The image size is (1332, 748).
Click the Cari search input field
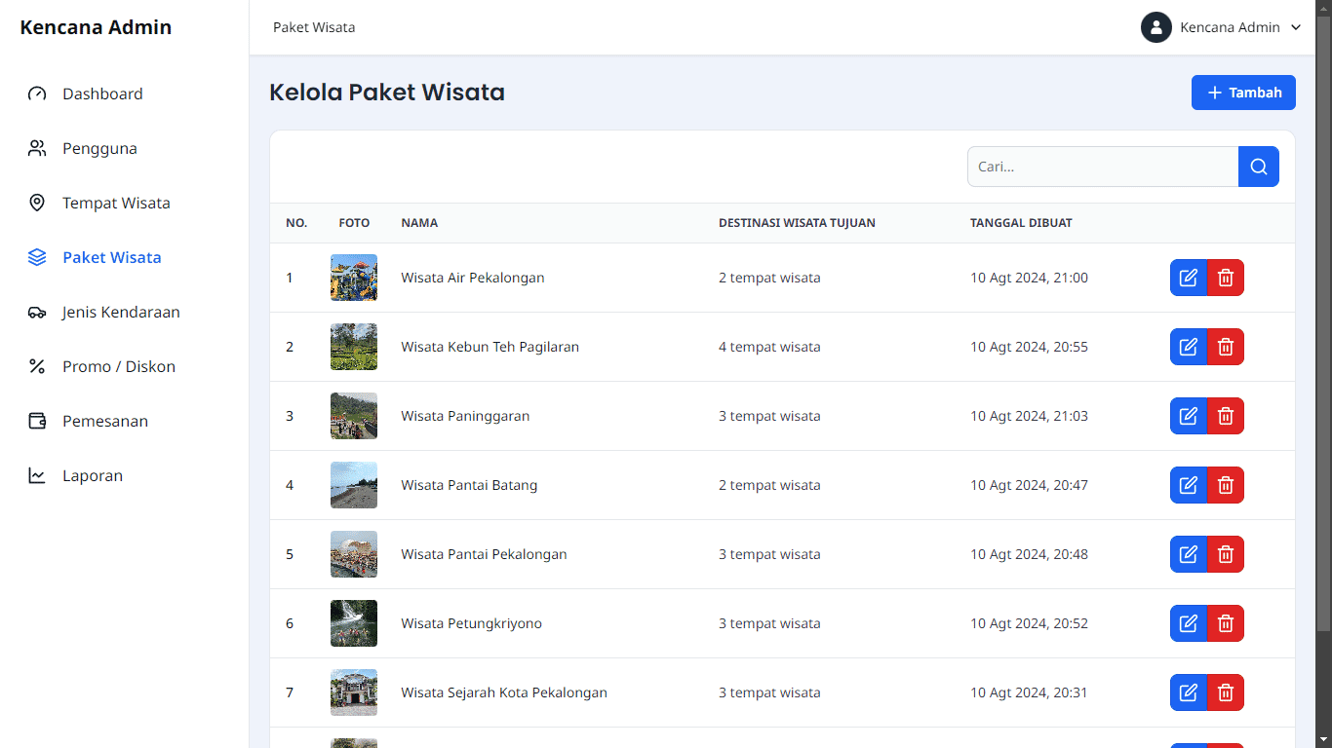point(1102,167)
